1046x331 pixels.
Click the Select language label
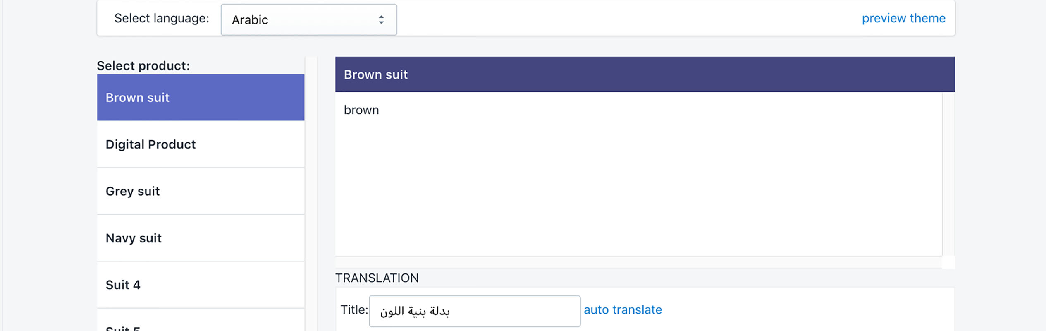[161, 18]
